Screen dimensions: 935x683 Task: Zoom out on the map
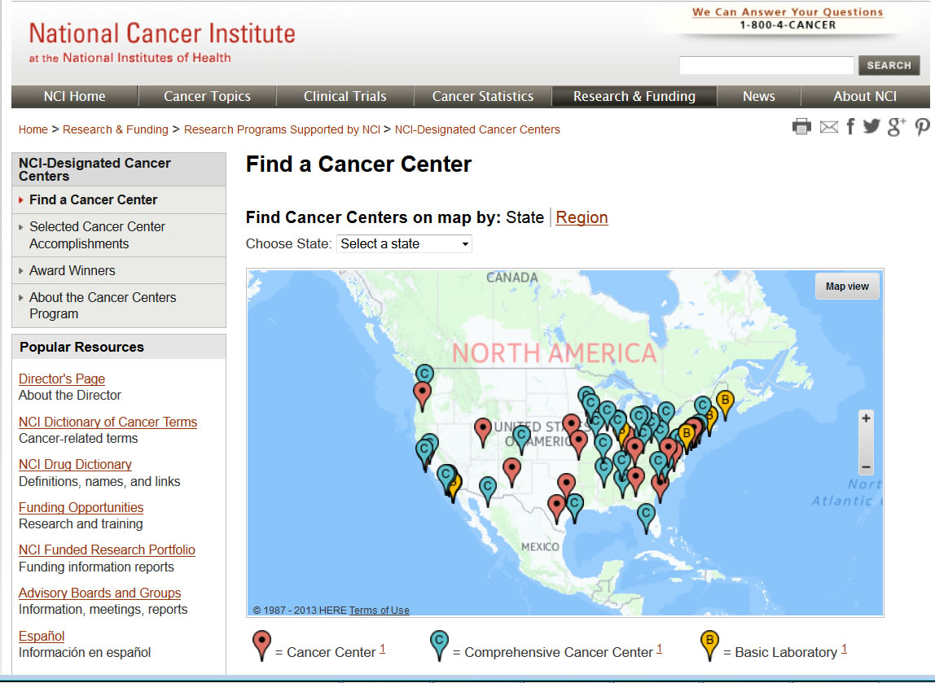(x=866, y=467)
